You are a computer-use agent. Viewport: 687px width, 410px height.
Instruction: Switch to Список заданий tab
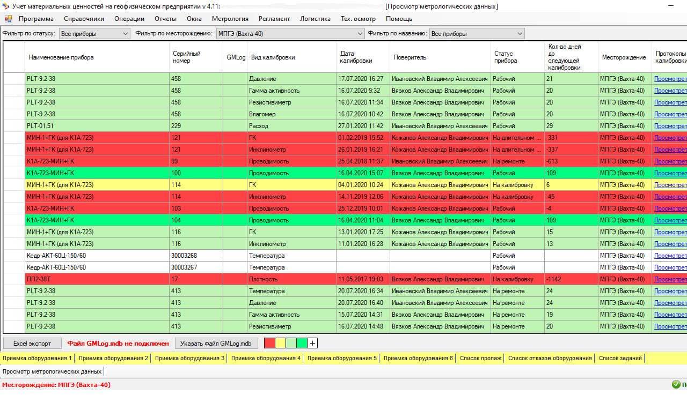click(x=620, y=358)
